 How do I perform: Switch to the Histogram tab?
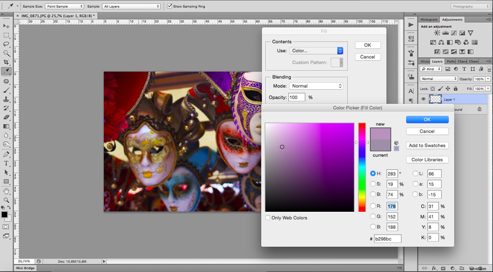429,19
